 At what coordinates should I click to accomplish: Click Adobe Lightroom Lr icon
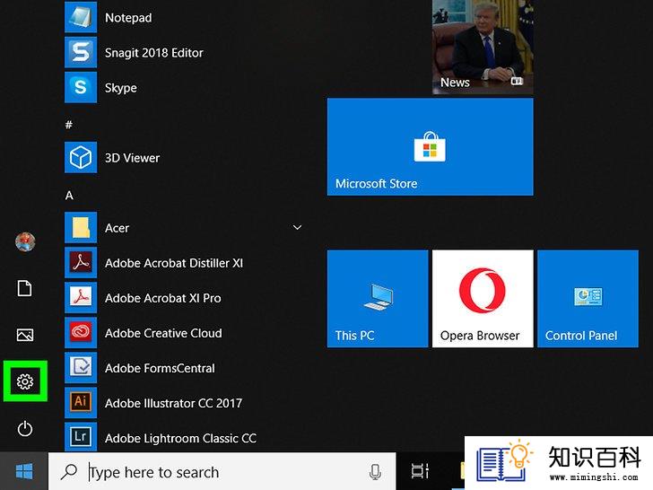click(81, 437)
